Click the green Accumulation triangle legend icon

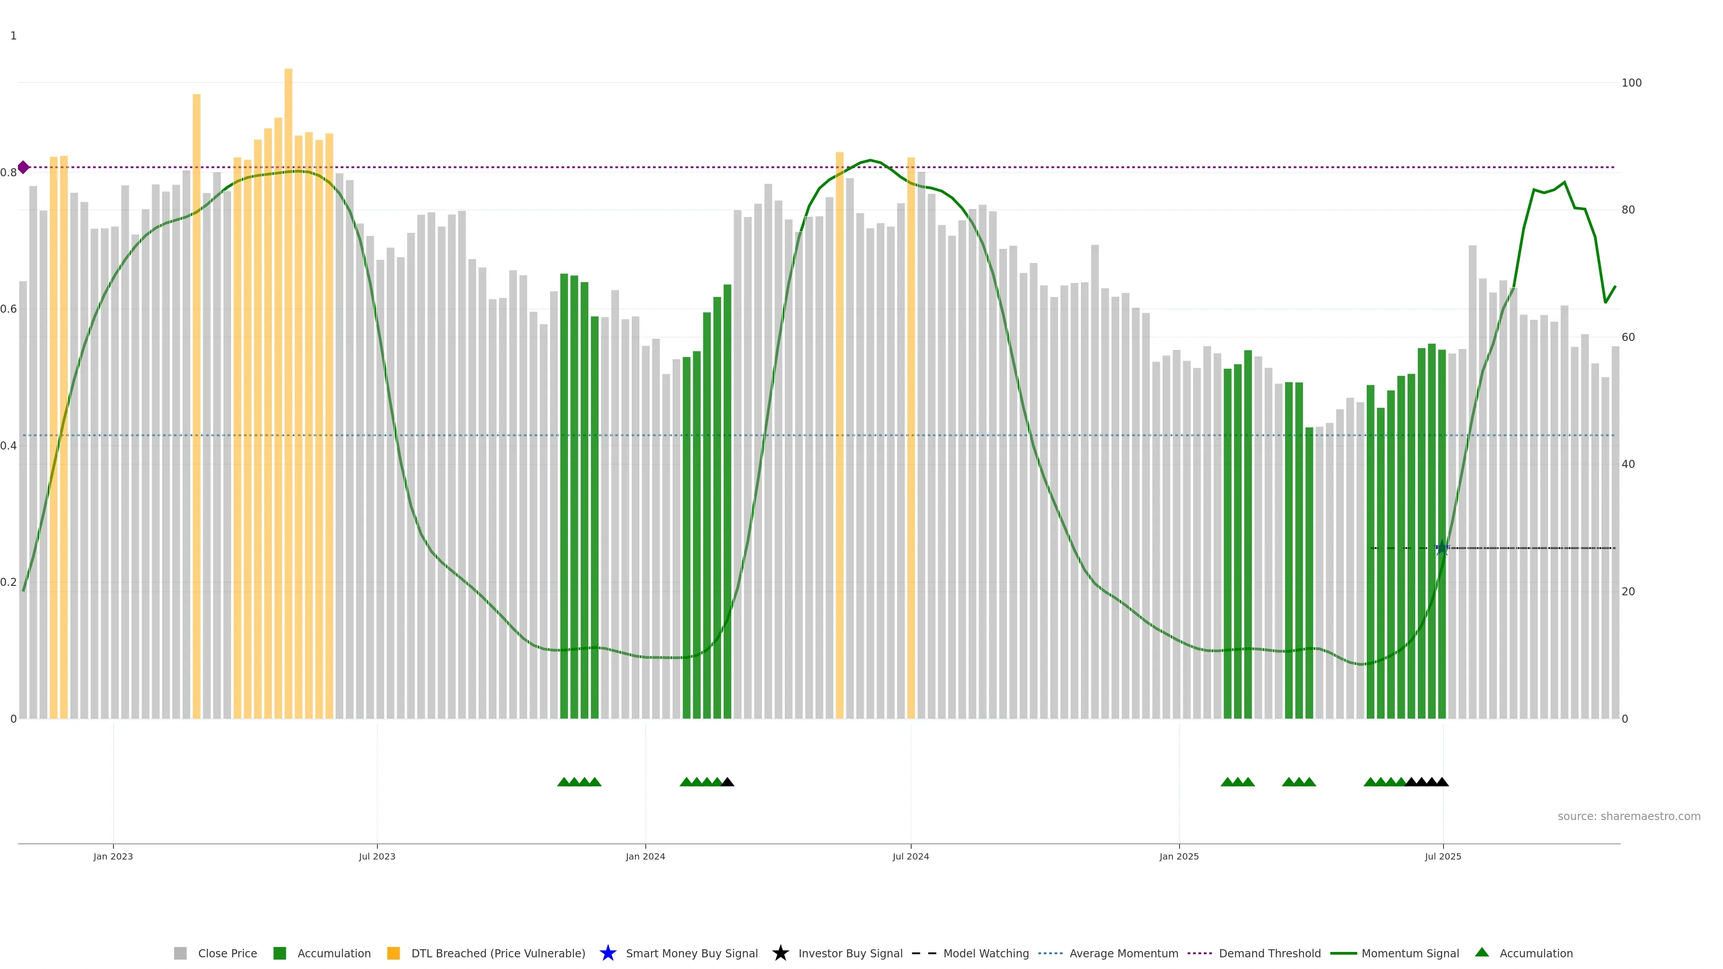pyautogui.click(x=1482, y=952)
